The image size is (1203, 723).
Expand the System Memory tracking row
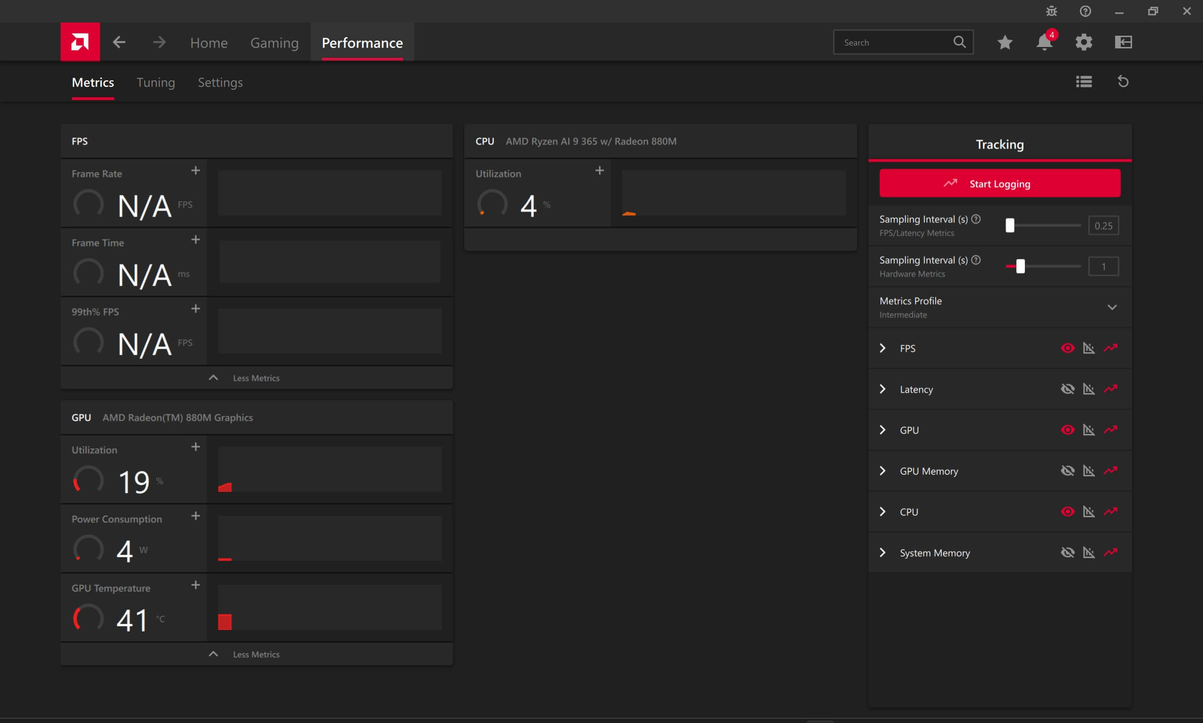click(883, 553)
